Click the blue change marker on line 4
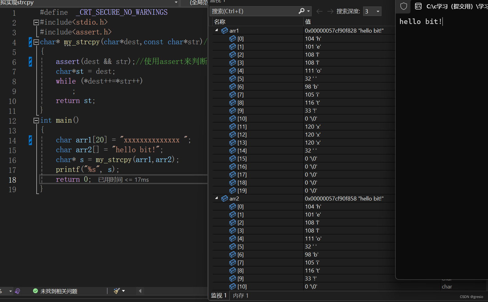 point(30,42)
